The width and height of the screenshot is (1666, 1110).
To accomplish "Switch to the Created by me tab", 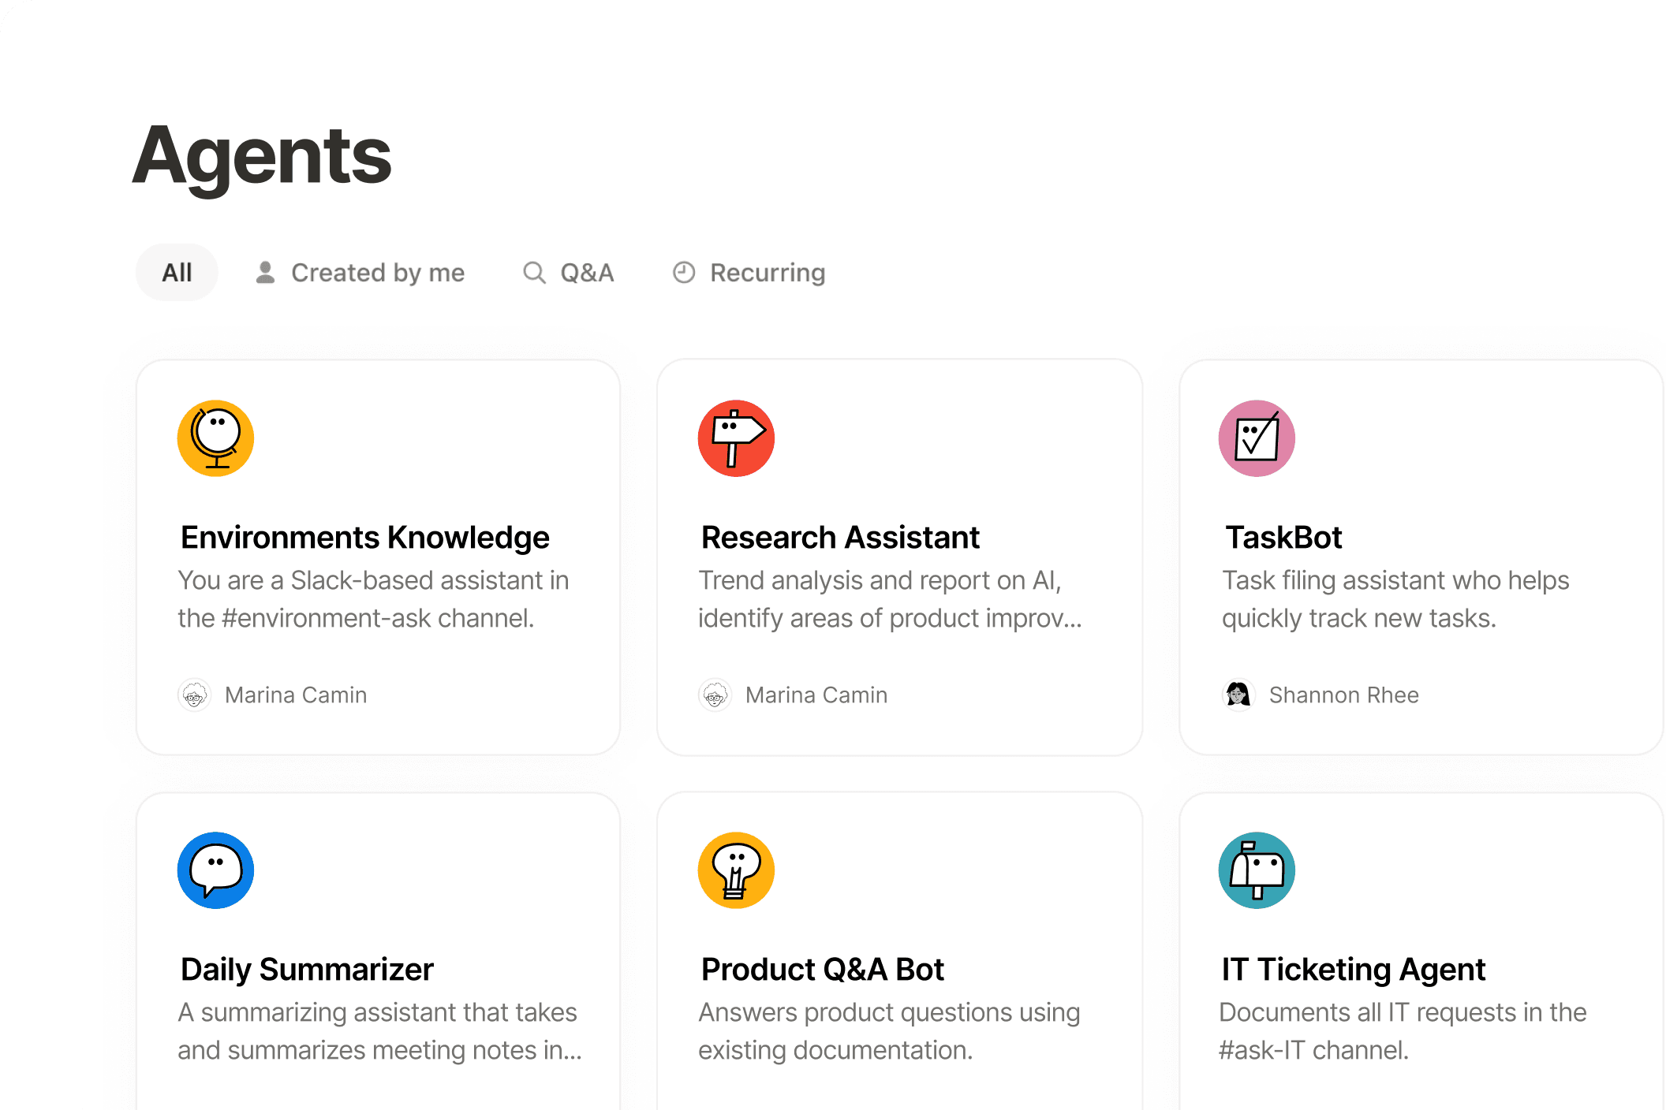I will pyautogui.click(x=360, y=273).
